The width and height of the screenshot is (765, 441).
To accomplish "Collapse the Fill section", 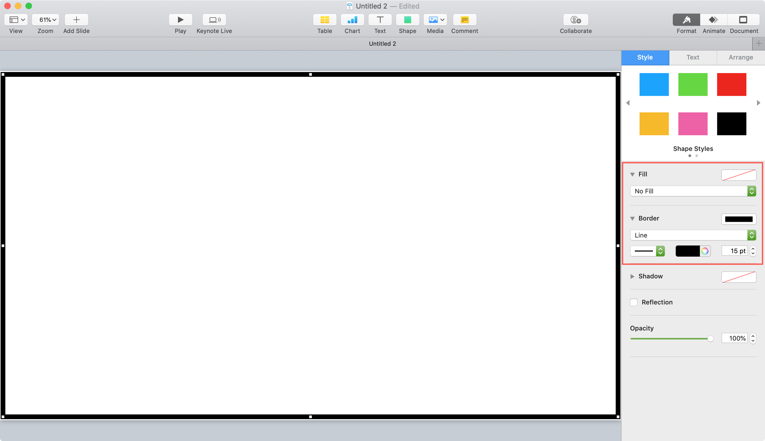I will pos(633,174).
